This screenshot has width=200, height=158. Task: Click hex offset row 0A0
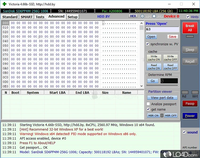tap(6, 68)
